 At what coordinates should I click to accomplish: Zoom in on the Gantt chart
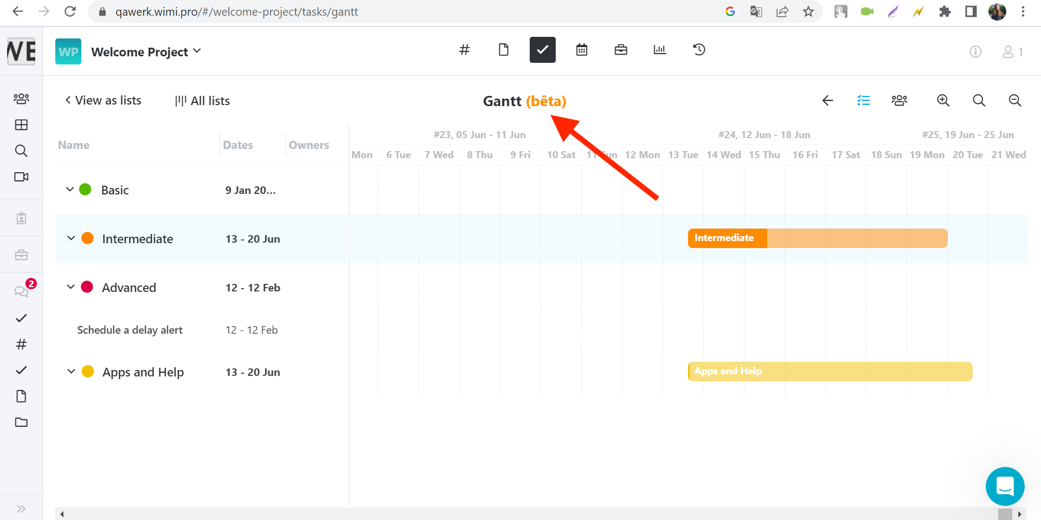tap(943, 101)
